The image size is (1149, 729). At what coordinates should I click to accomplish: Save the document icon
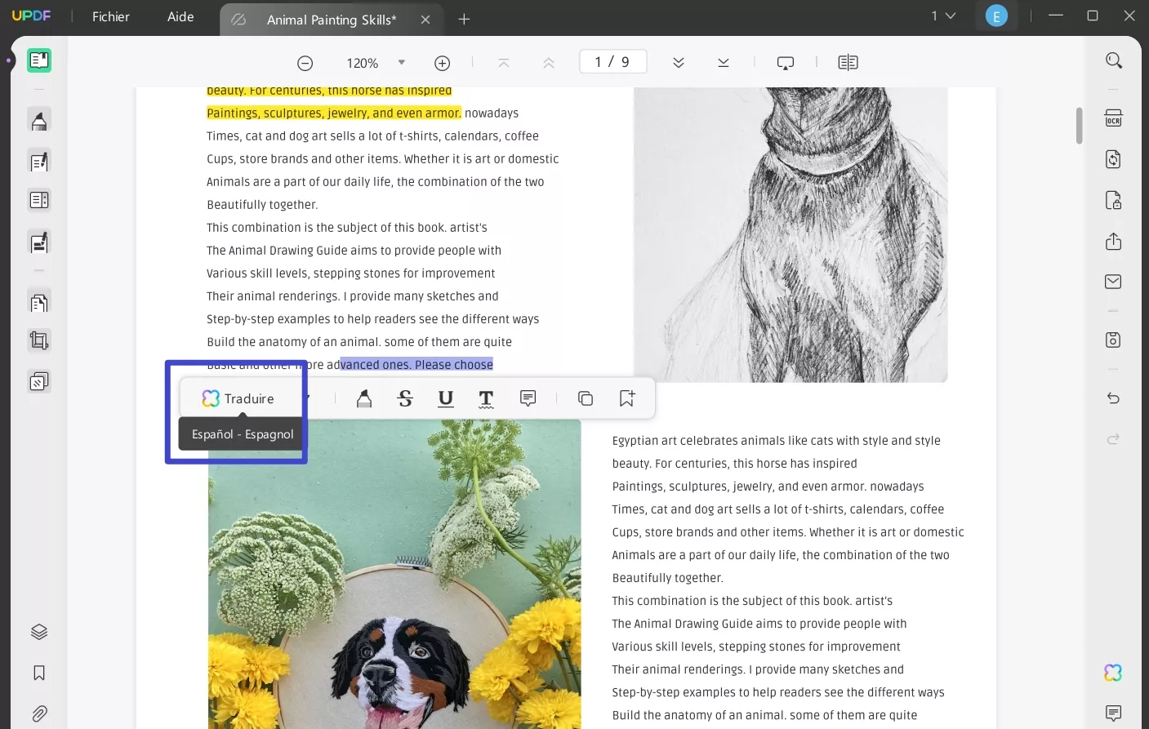pyautogui.click(x=1113, y=340)
